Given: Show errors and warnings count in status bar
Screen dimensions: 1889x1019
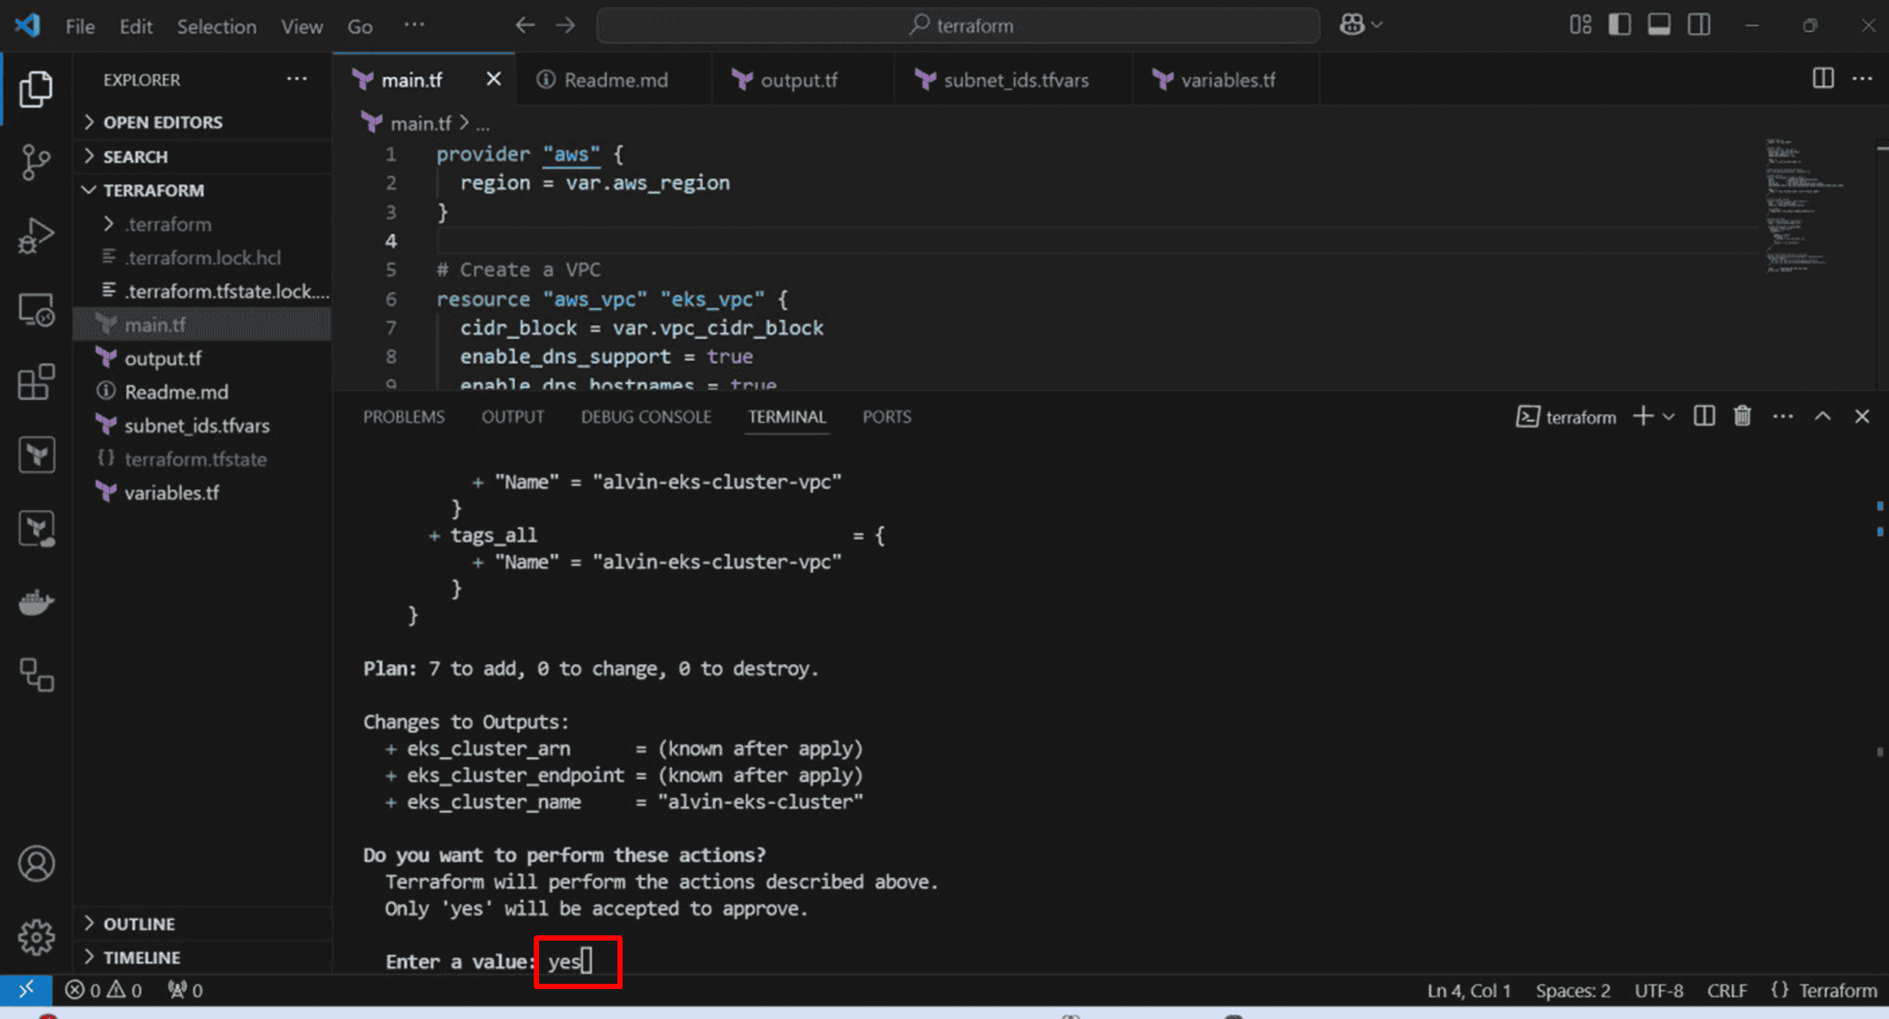Looking at the screenshot, I should pos(103,990).
